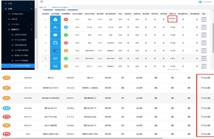Image resolution: width=214 pixels, height=139 pixels.
Task: Click the blue wallet icon in row 4
Action: 56,43
